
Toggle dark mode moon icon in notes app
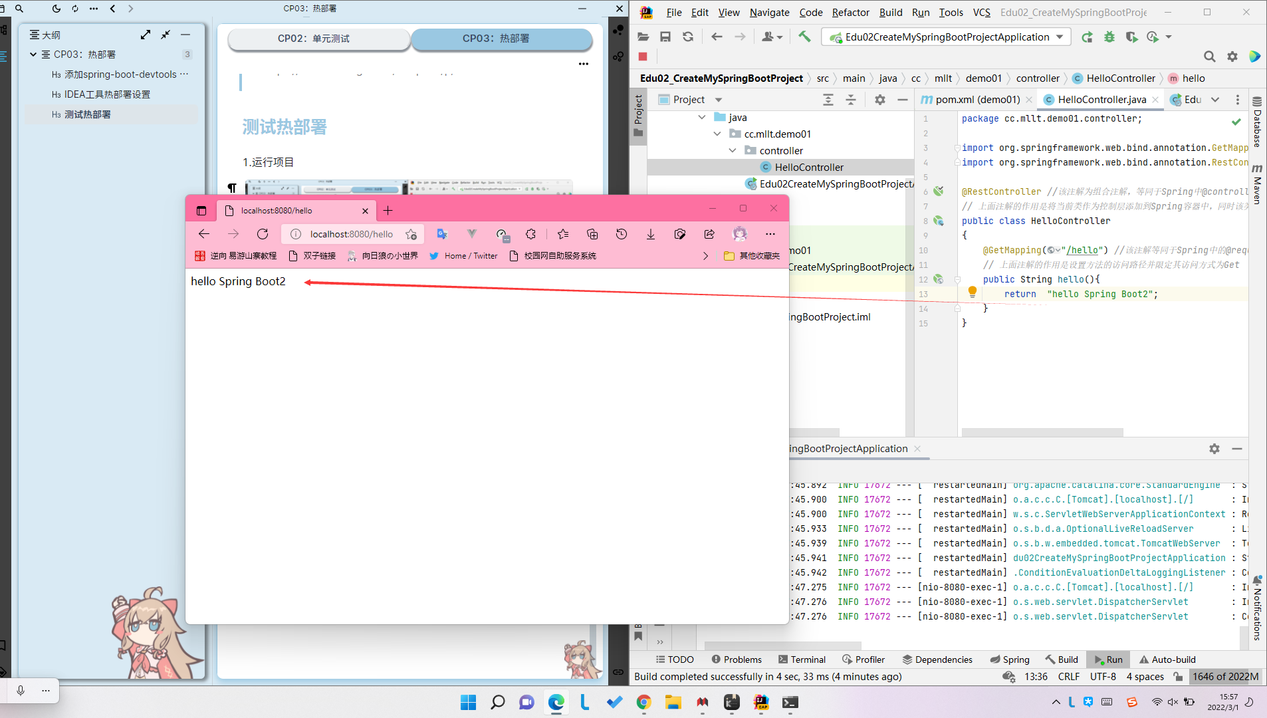point(56,9)
